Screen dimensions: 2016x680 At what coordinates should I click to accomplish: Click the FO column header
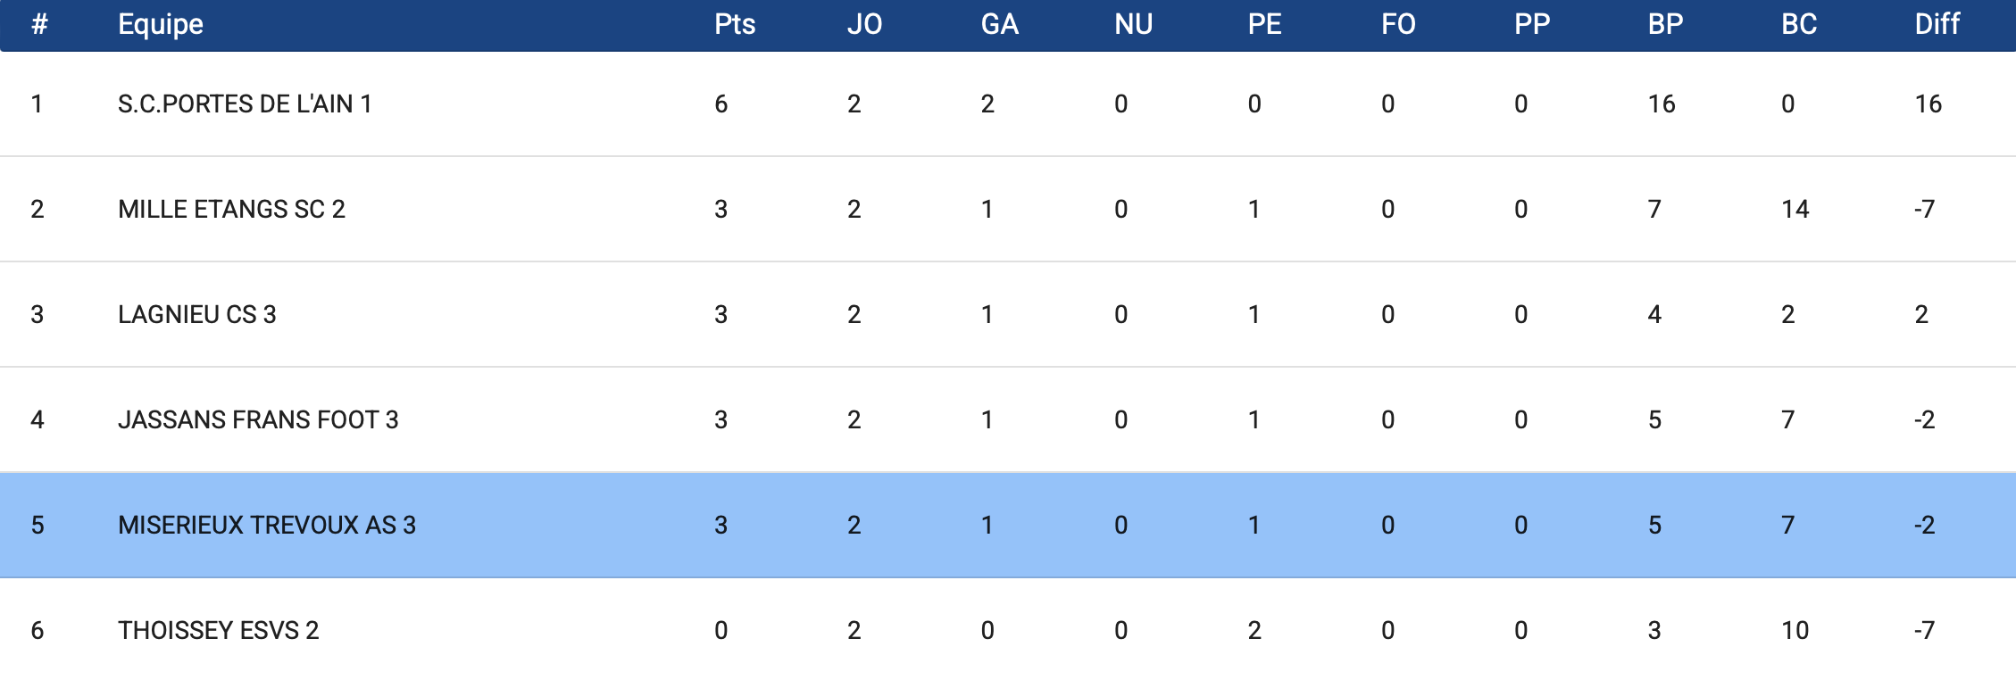point(1398,24)
